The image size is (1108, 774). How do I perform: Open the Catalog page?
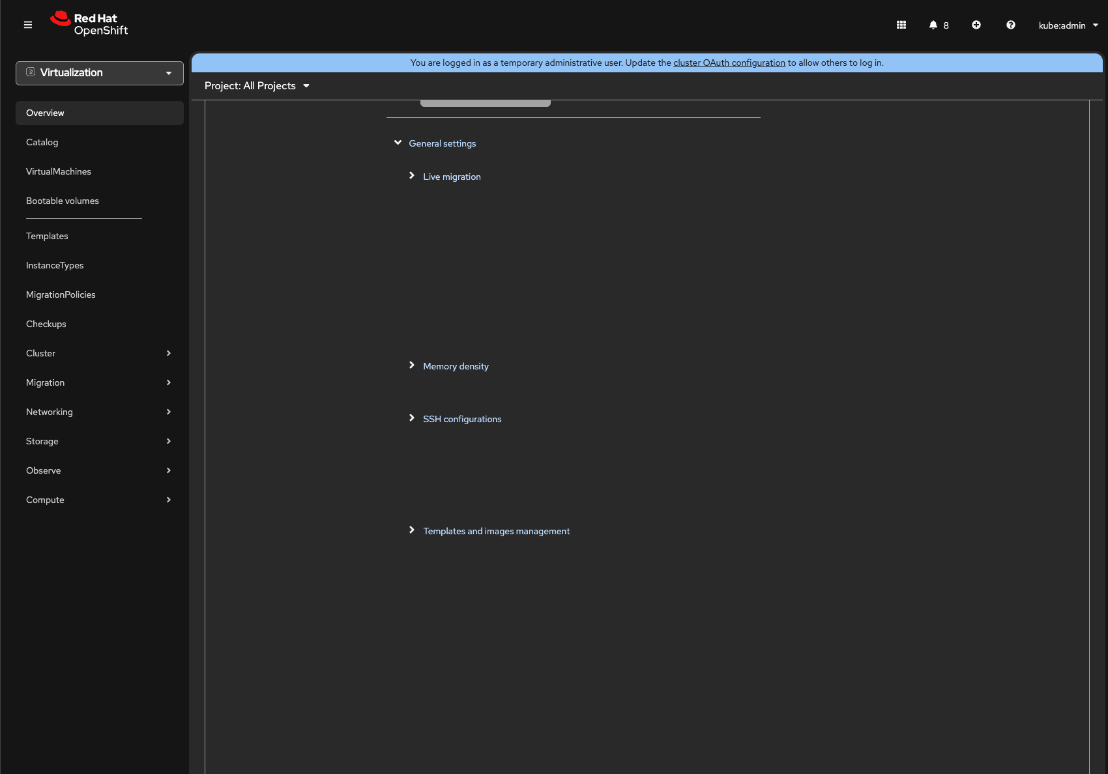pyautogui.click(x=100, y=142)
